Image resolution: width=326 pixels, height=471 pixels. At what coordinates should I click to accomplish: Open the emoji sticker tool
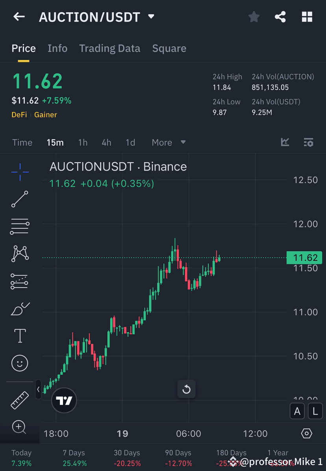[x=20, y=363]
